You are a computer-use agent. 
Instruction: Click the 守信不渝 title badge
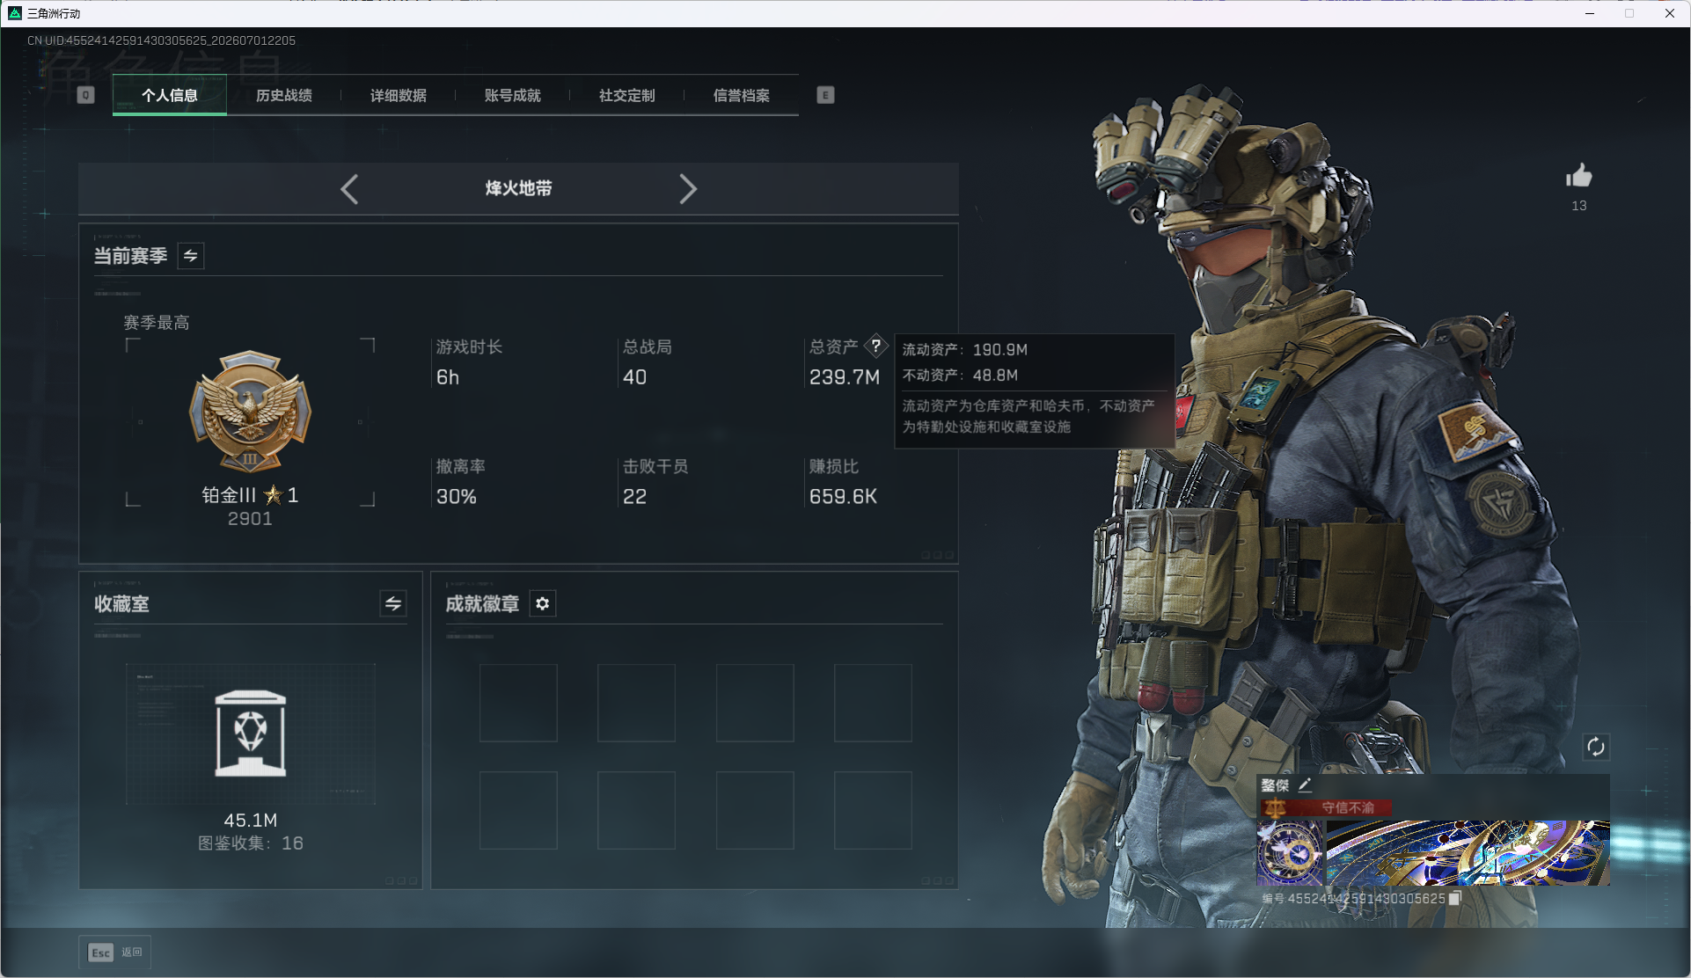[1327, 807]
